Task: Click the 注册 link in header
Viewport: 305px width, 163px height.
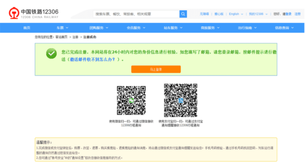Action: click(297, 14)
